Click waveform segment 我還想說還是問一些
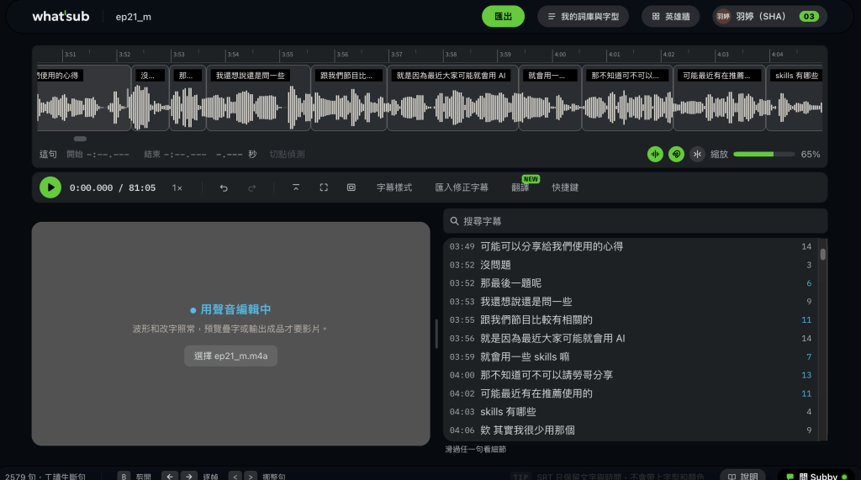861x480 pixels. [259, 98]
